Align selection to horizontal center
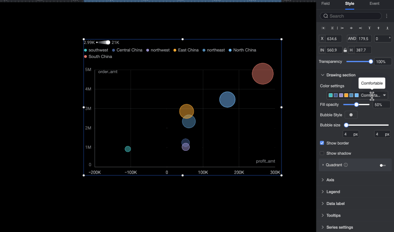Viewport: 394px width, 232px height. [351, 28]
